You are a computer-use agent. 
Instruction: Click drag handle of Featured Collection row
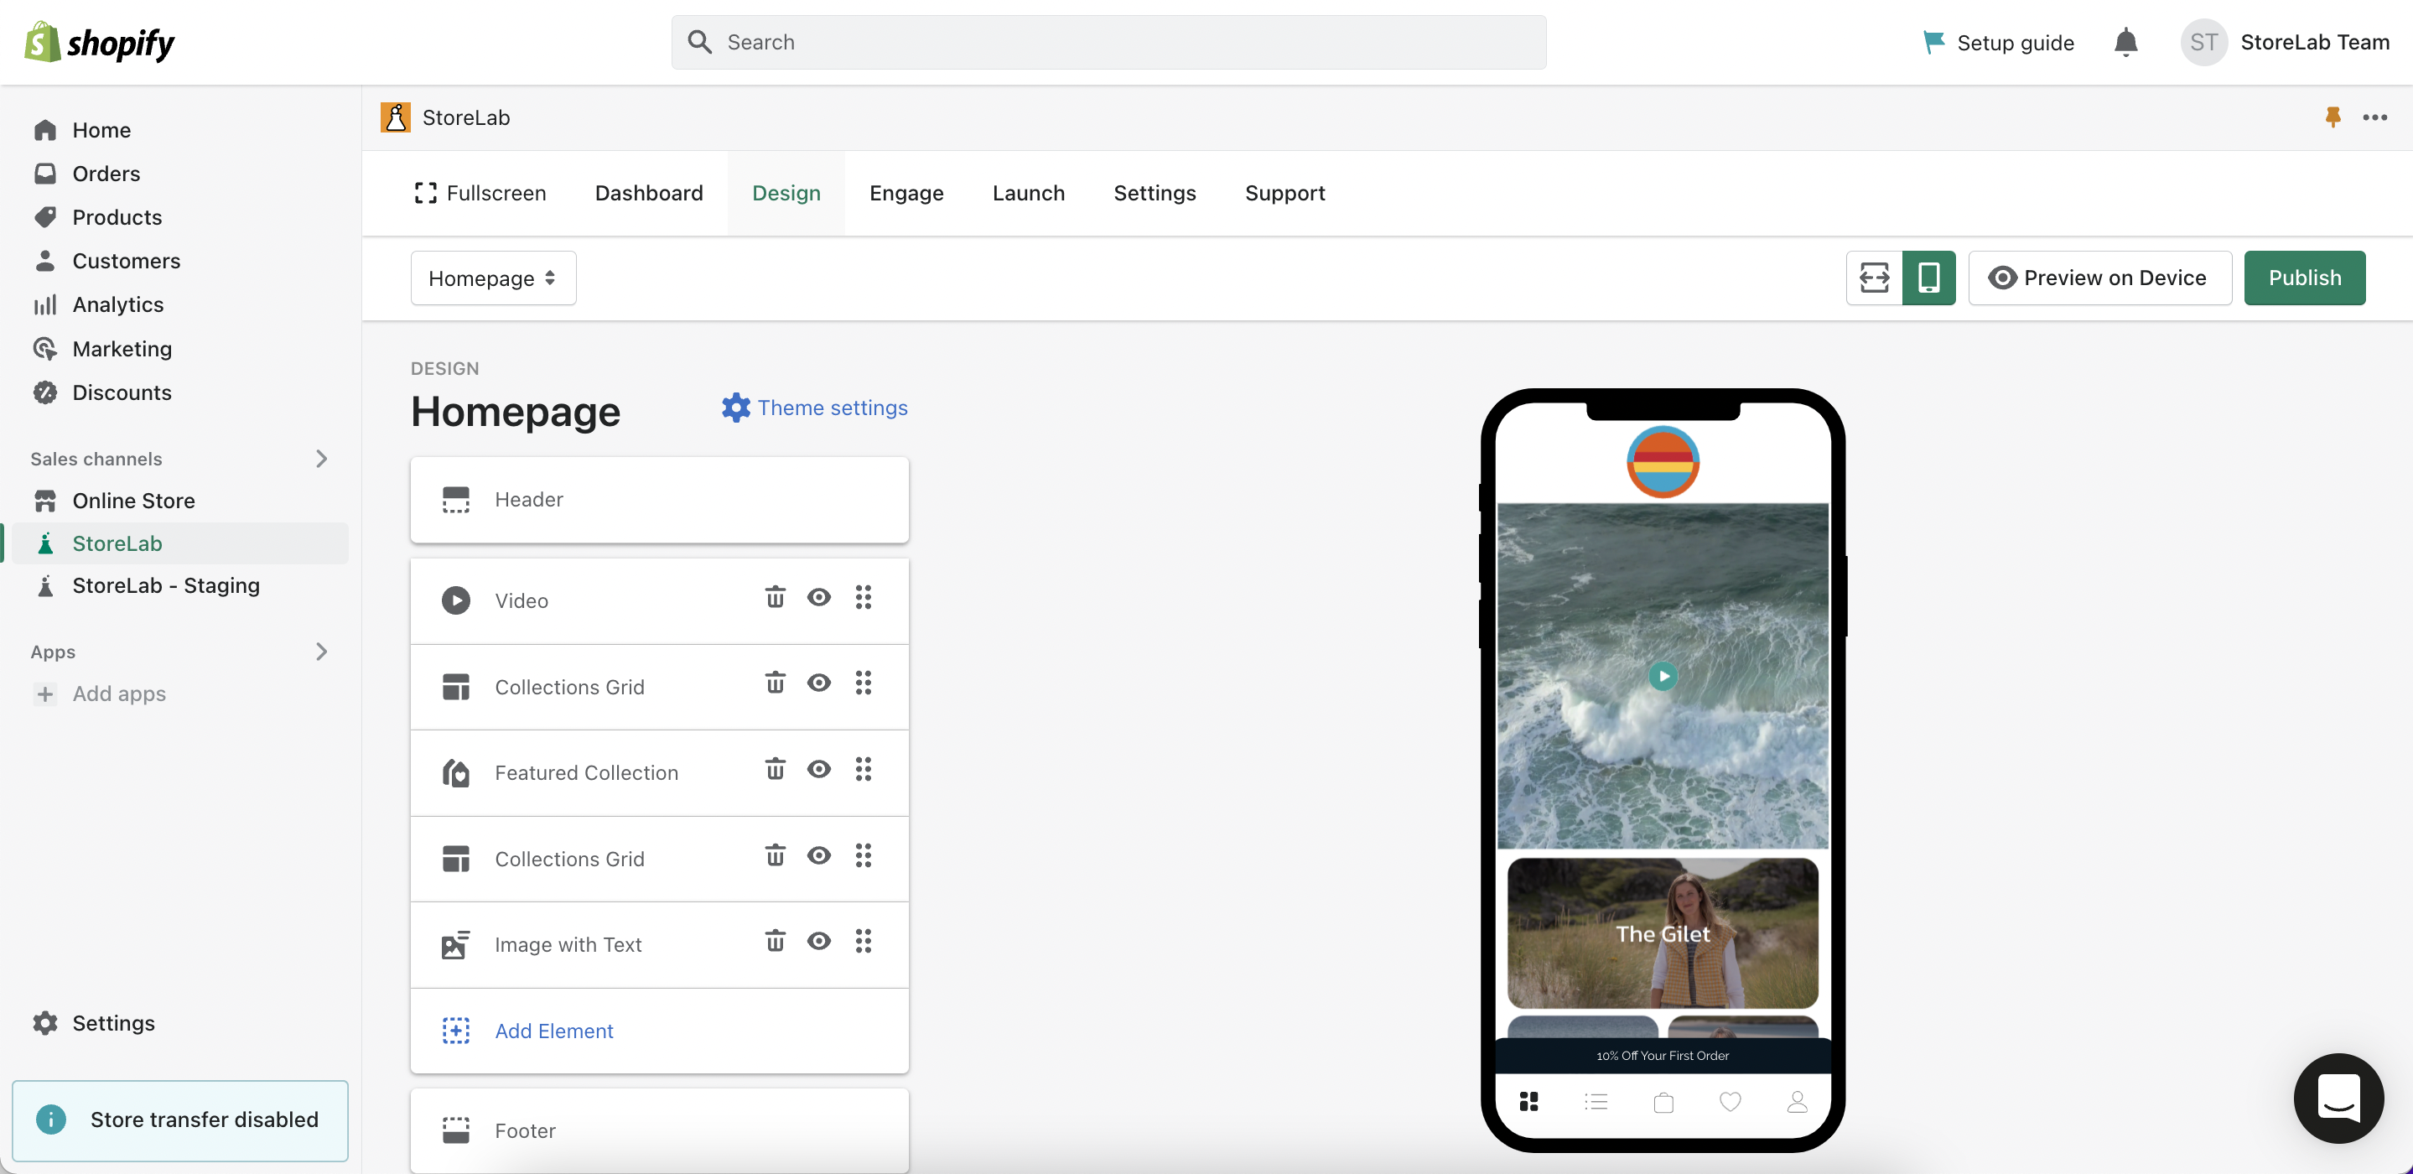click(863, 769)
